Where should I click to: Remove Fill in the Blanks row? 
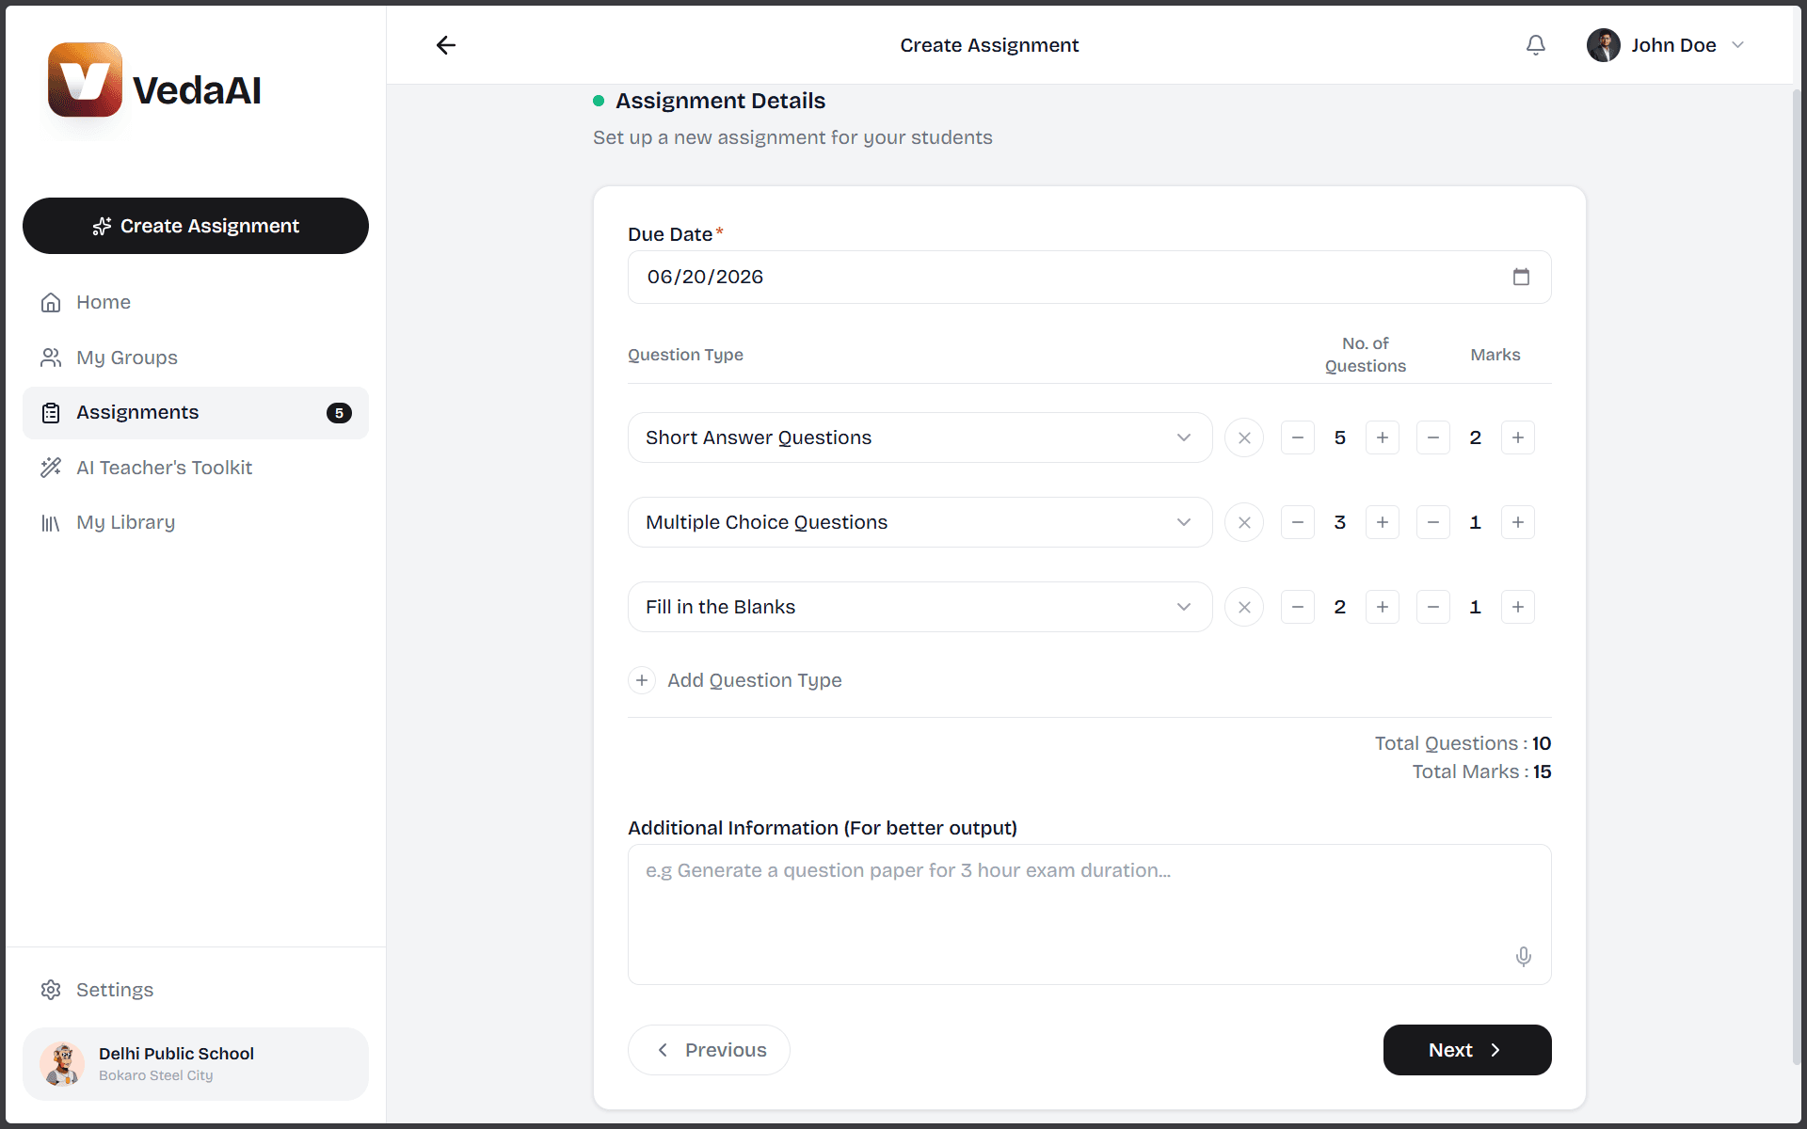click(x=1244, y=607)
